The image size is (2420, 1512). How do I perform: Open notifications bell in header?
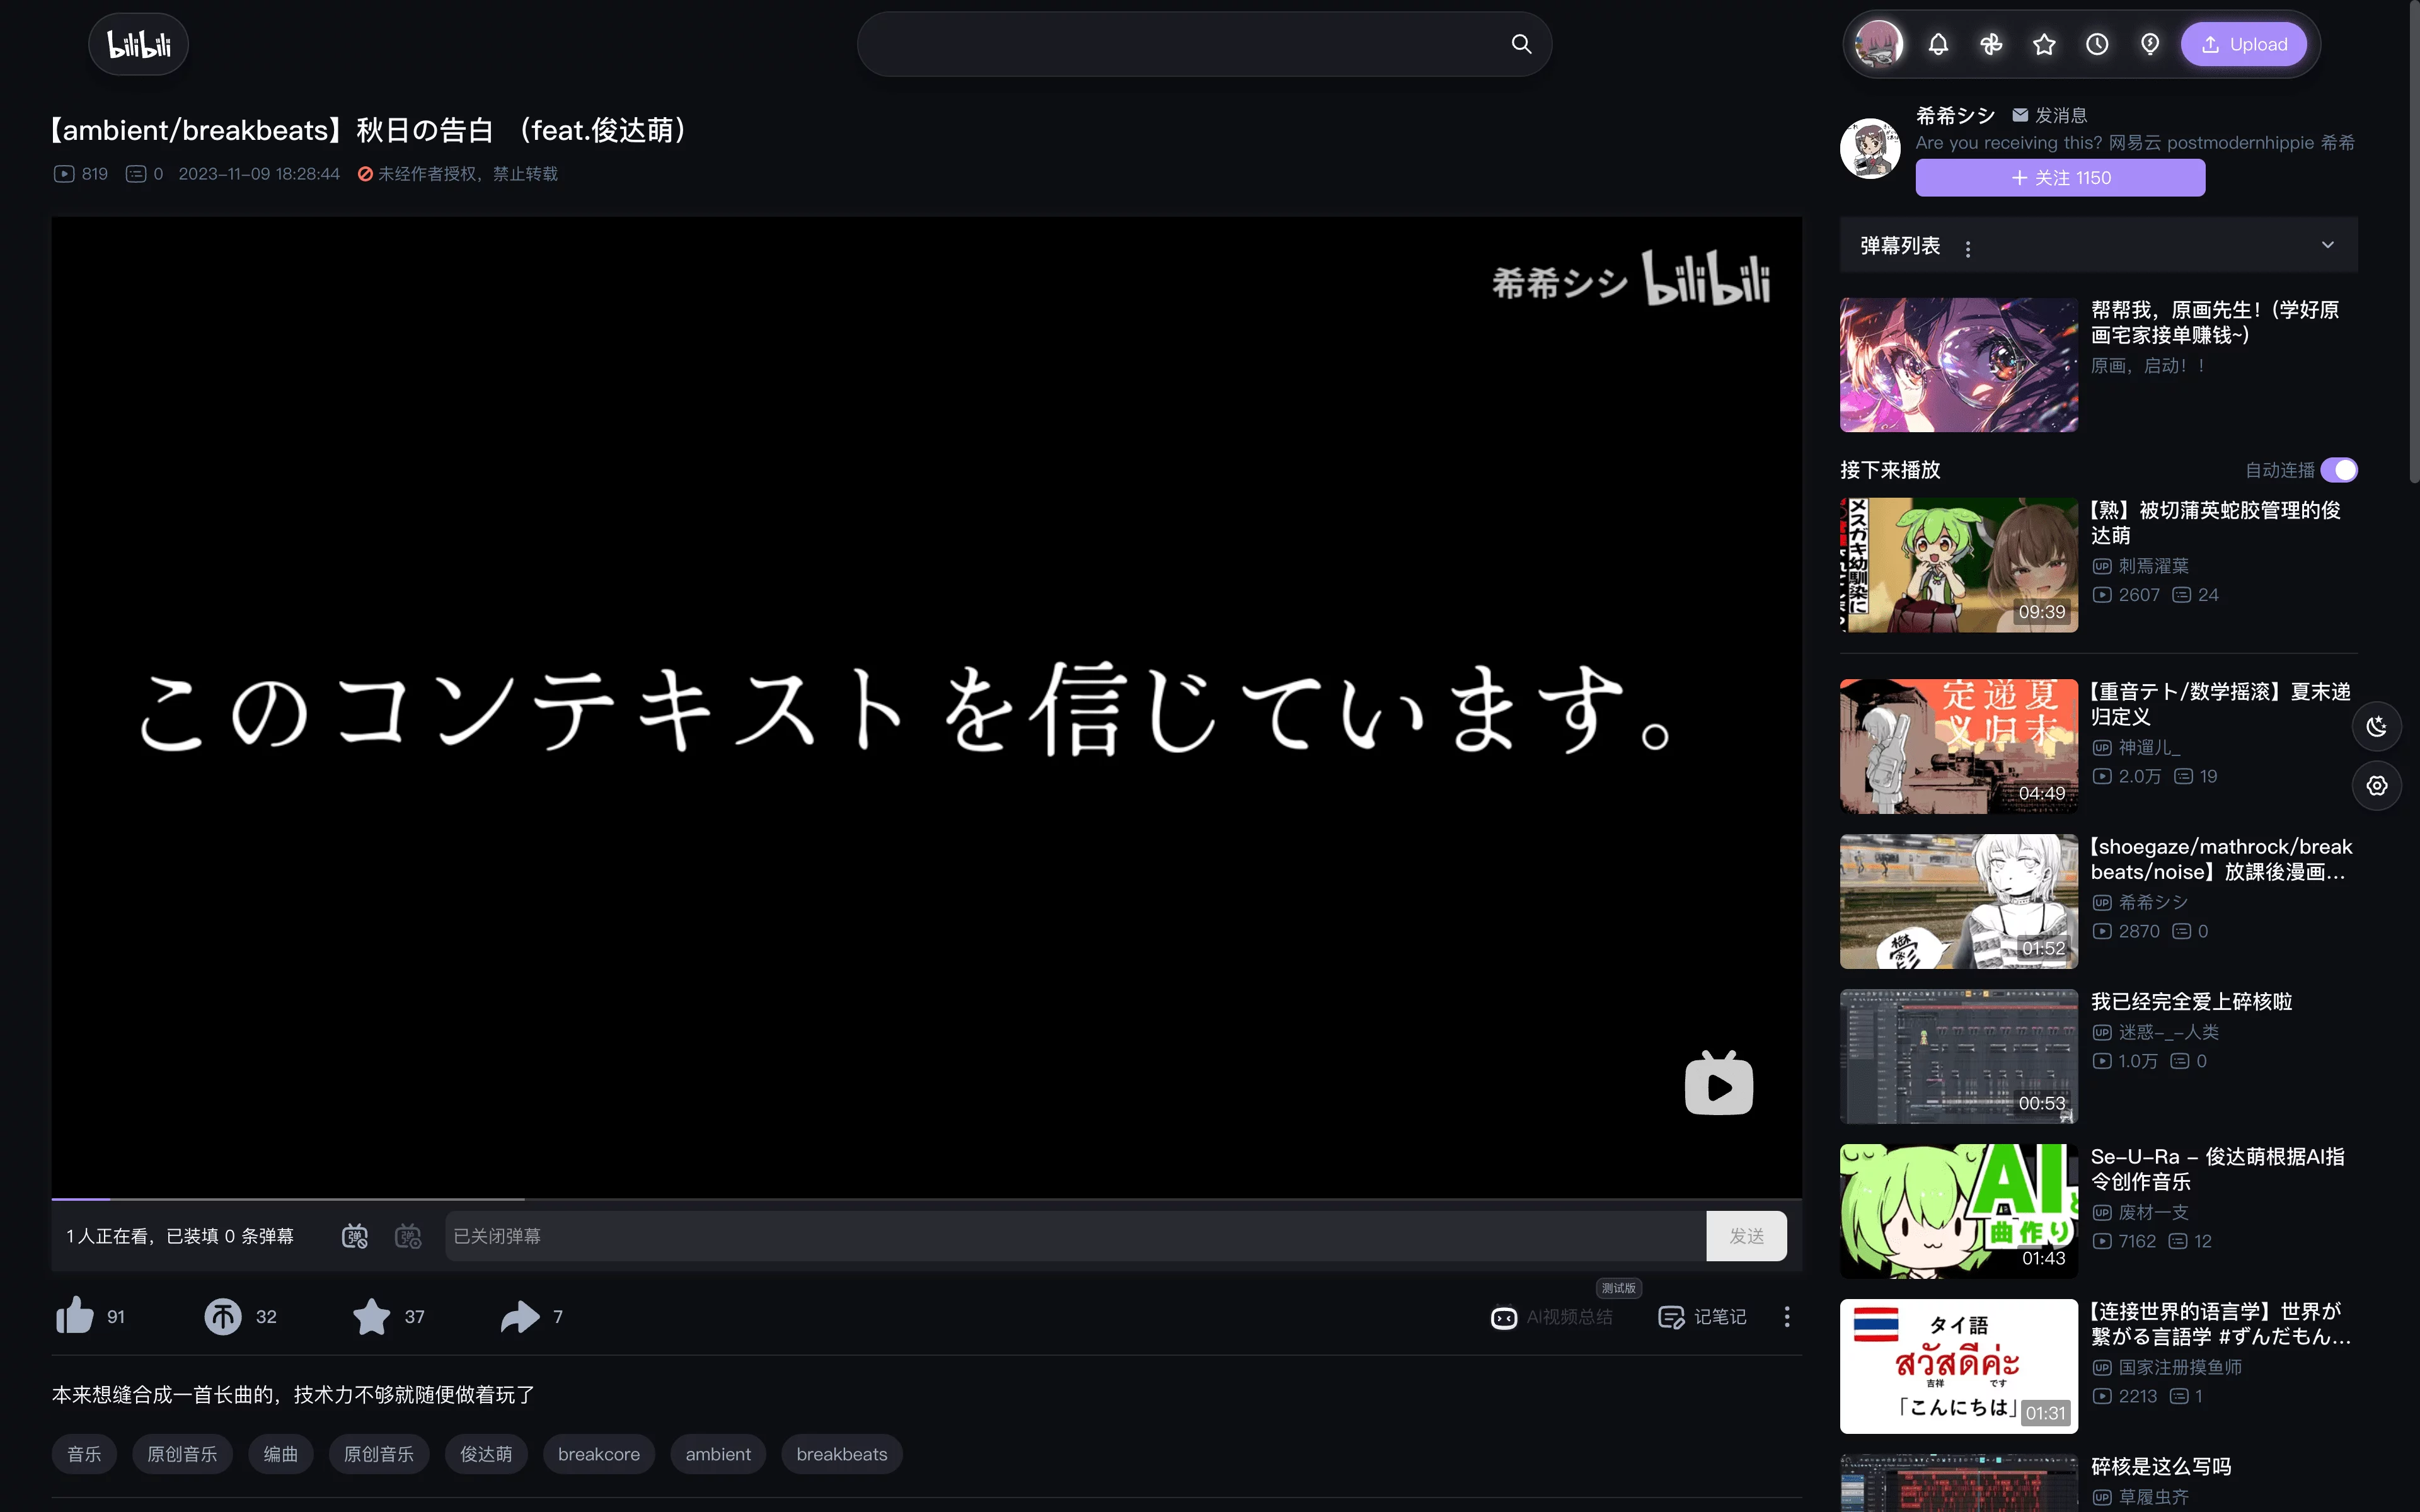(1938, 44)
